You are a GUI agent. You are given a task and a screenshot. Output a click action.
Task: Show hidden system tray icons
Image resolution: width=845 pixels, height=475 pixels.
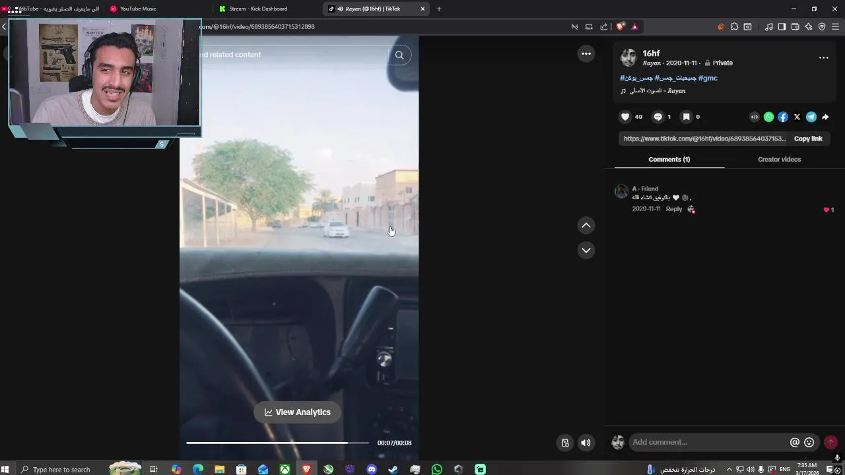[729, 470]
